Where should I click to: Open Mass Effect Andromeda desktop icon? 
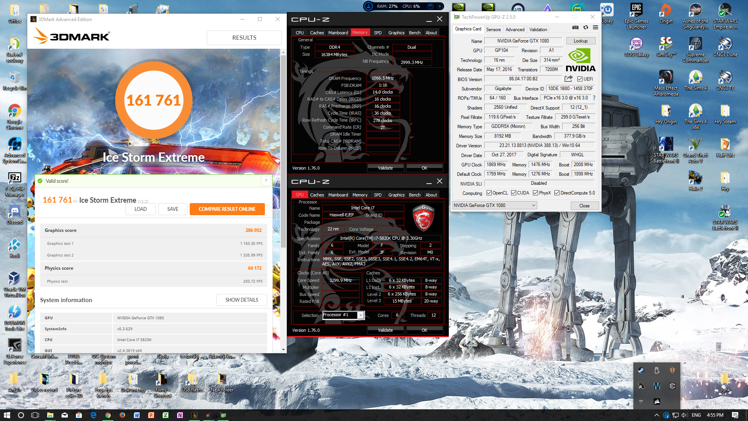666,83
